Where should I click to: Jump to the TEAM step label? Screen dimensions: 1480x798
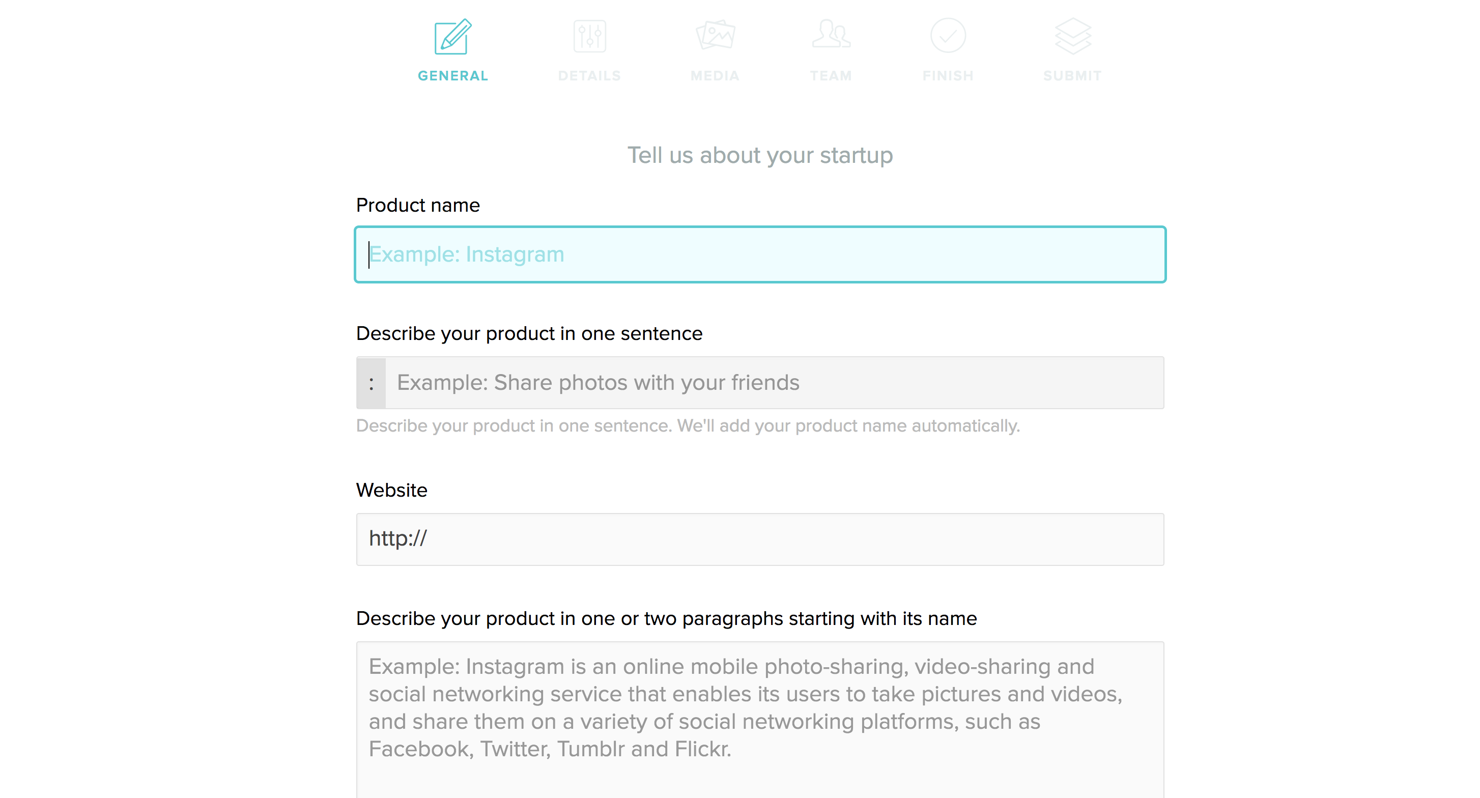[x=831, y=76]
